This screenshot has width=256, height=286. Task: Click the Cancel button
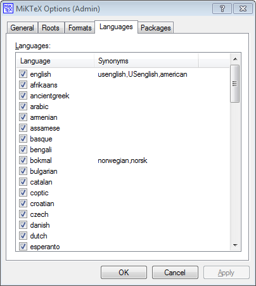tap(175, 273)
